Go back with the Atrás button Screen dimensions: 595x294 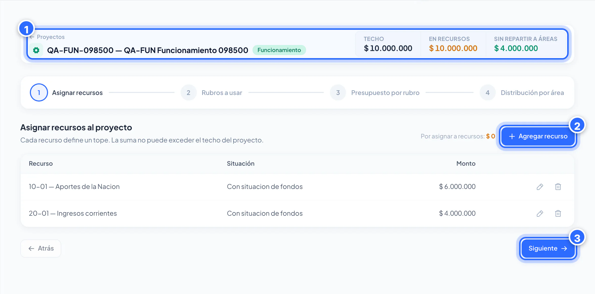point(41,249)
